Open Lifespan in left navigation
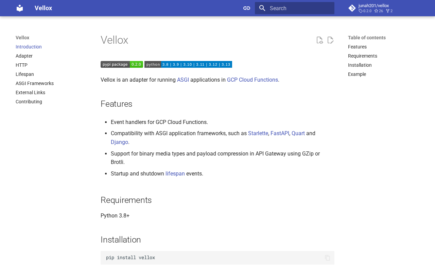Image resolution: width=435 pixels, height=271 pixels. (25, 74)
